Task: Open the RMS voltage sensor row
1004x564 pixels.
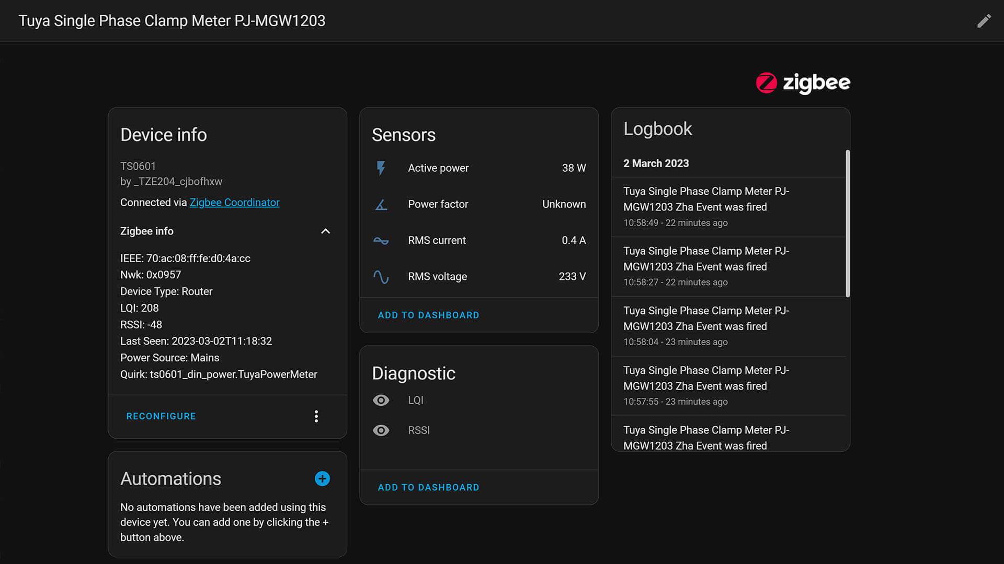Action: pos(479,277)
